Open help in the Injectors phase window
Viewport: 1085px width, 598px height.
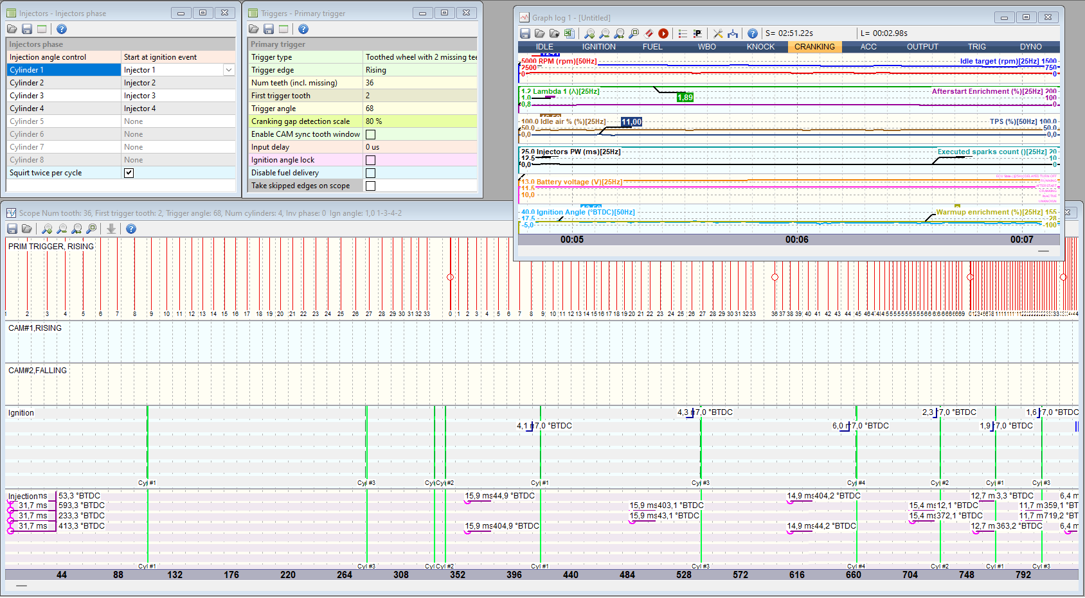[x=62, y=29]
